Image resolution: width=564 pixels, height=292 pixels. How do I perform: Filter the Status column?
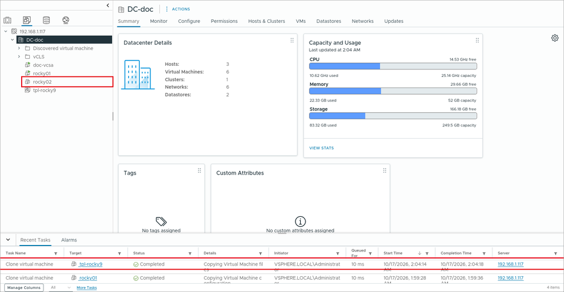(x=190, y=254)
